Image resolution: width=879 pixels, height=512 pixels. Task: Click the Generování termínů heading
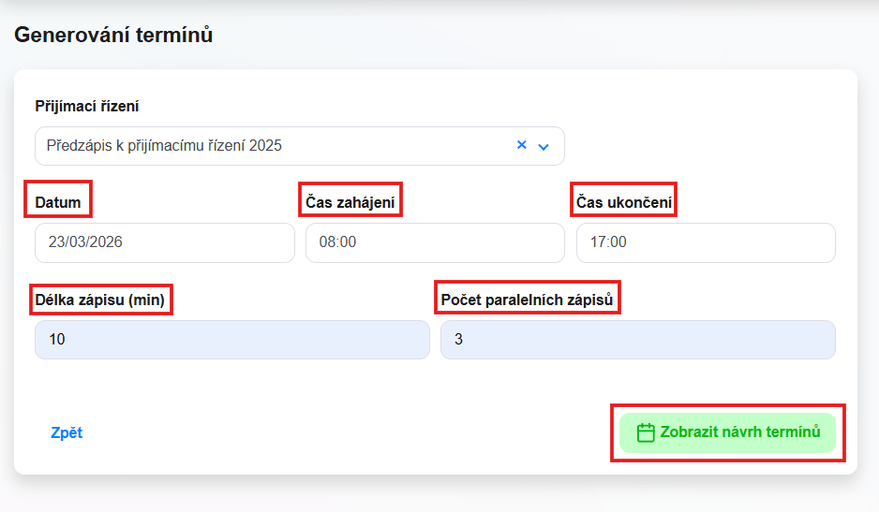click(x=113, y=36)
